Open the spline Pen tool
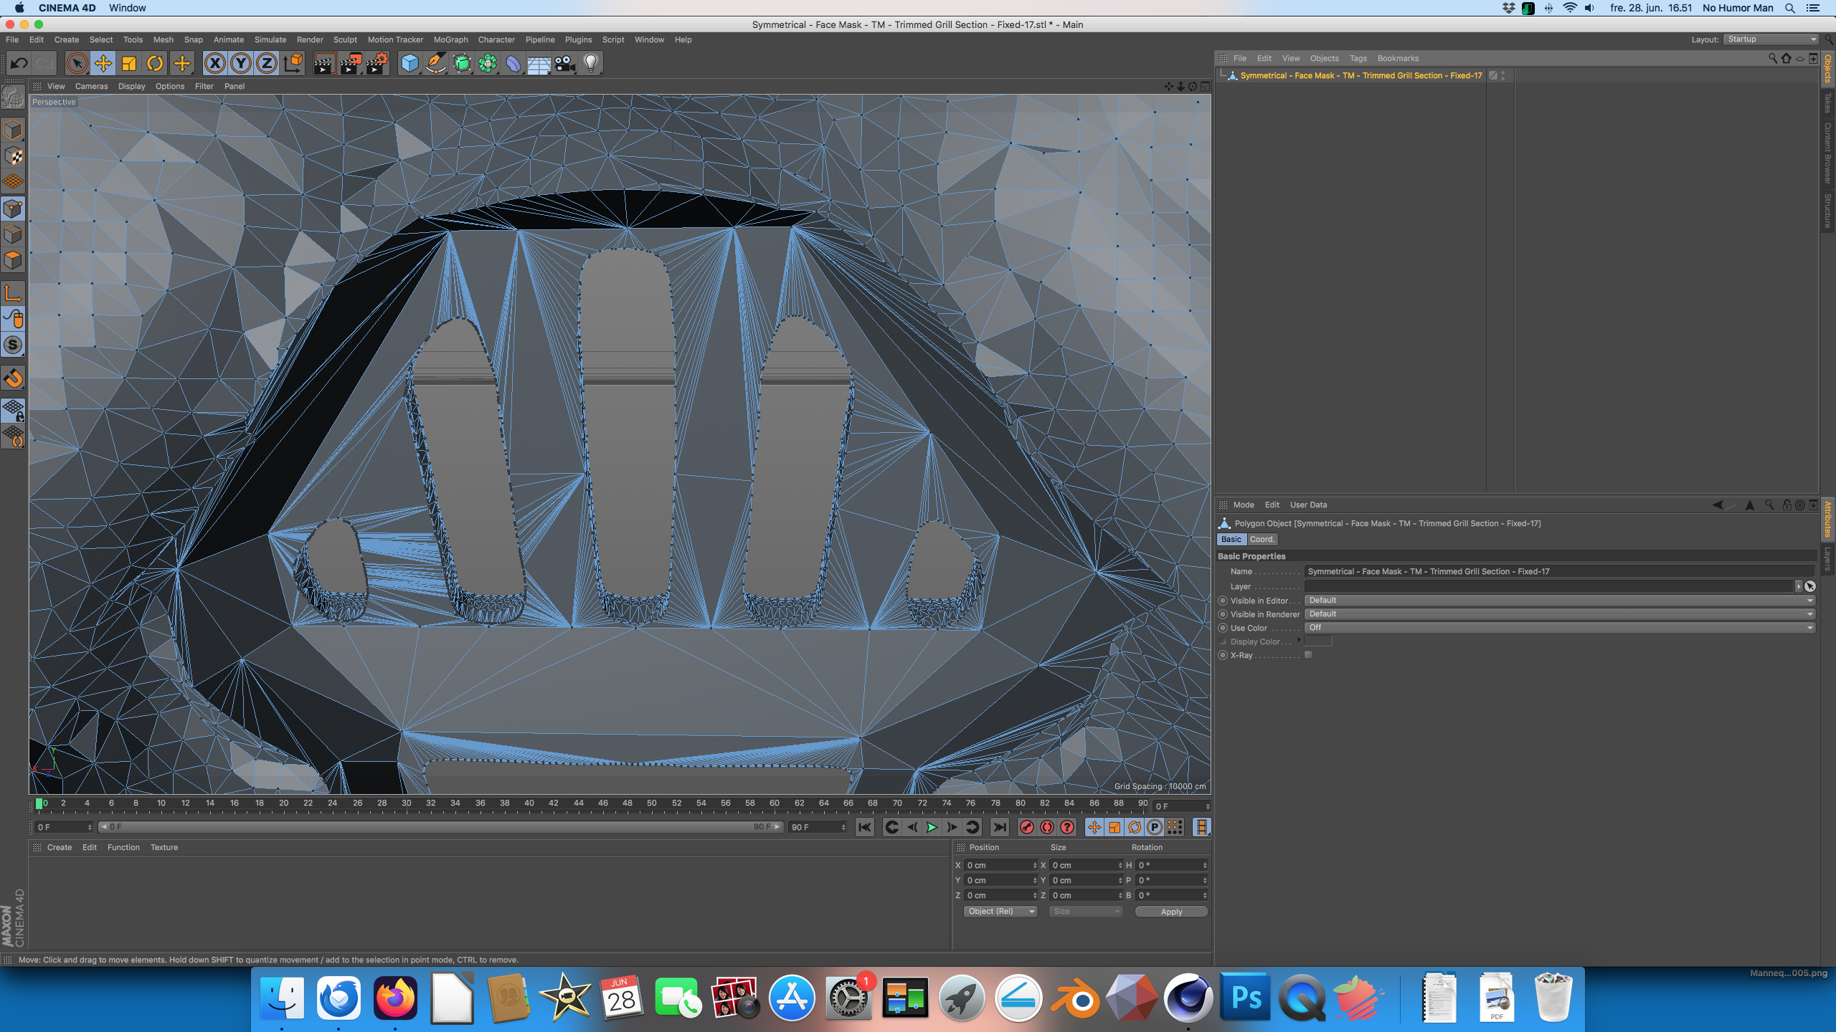 [x=435, y=63]
